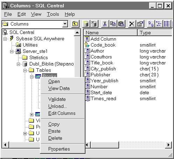Image resolution: width=174 pixels, height=159 pixels.
Task: Expand the first U folder node
Action: click(x=25, y=133)
